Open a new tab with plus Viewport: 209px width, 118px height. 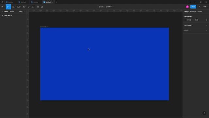56,2
